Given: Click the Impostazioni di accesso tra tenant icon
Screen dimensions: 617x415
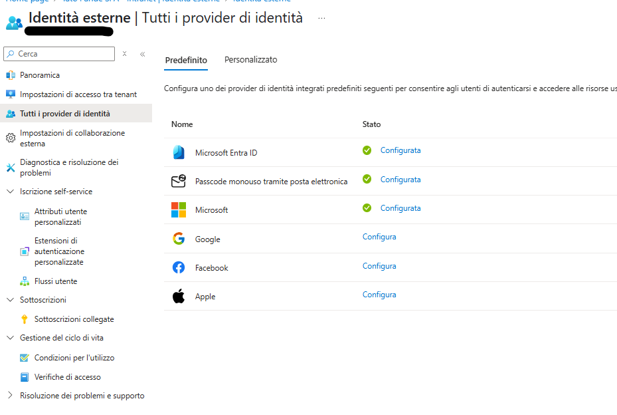Looking at the screenshot, I should click(11, 94).
